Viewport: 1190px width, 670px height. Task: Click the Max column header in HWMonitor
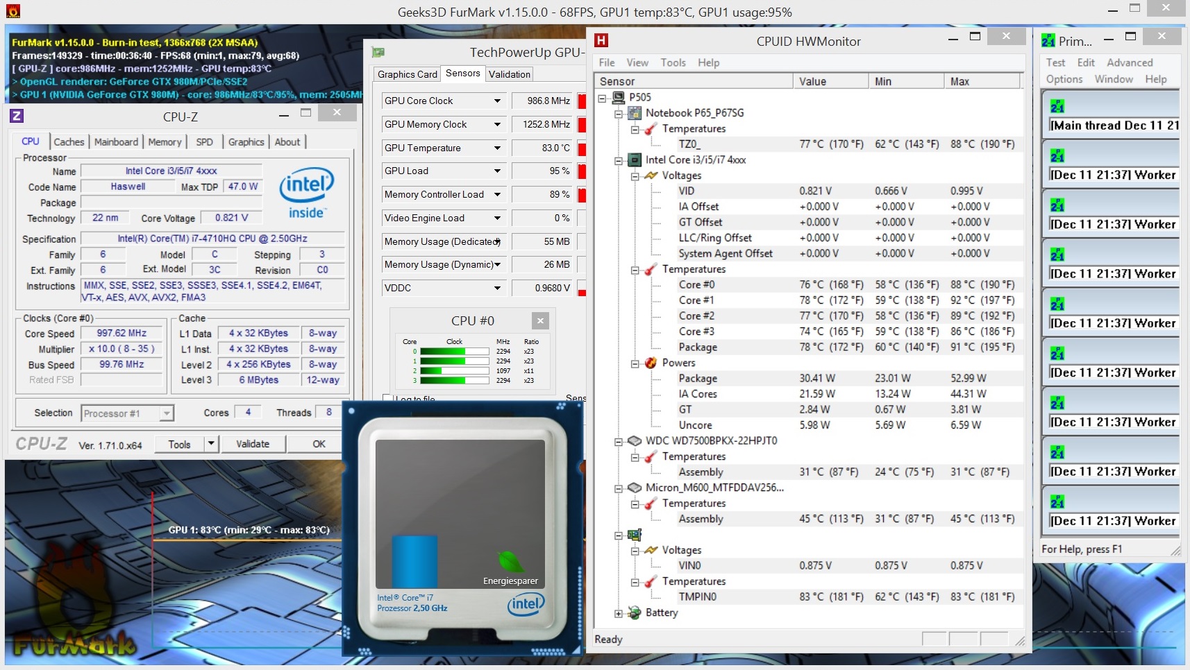pyautogui.click(x=982, y=81)
